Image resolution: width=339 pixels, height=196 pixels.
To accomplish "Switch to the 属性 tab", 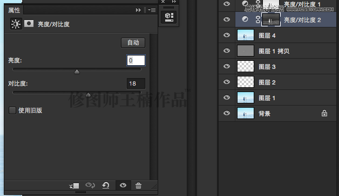I will tap(14, 10).
